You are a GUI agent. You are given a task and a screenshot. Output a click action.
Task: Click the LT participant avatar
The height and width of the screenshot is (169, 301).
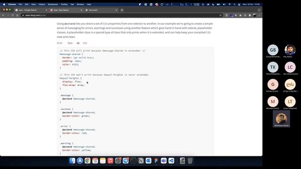coord(290,101)
